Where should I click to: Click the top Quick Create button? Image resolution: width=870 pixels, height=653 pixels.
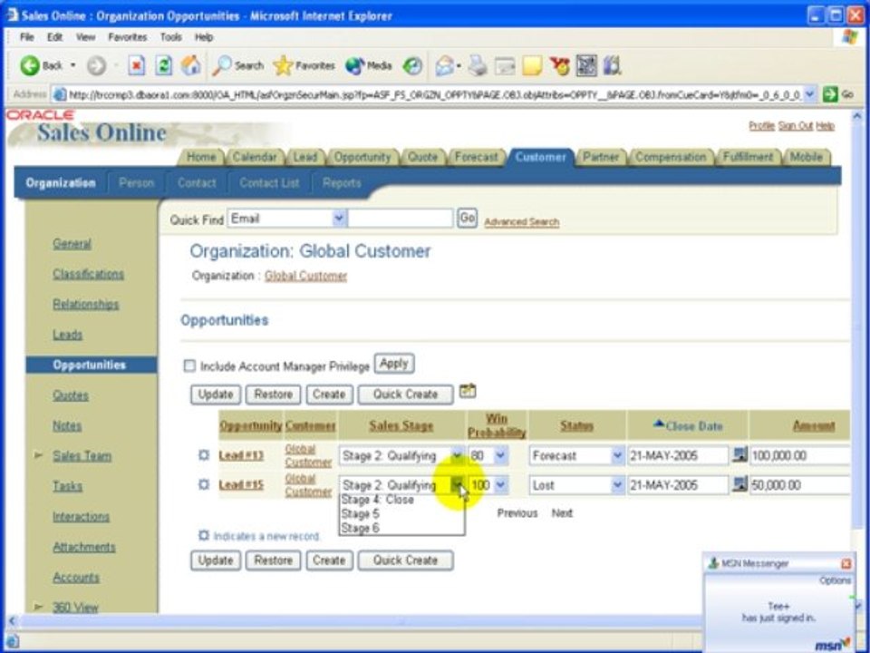[x=405, y=395]
